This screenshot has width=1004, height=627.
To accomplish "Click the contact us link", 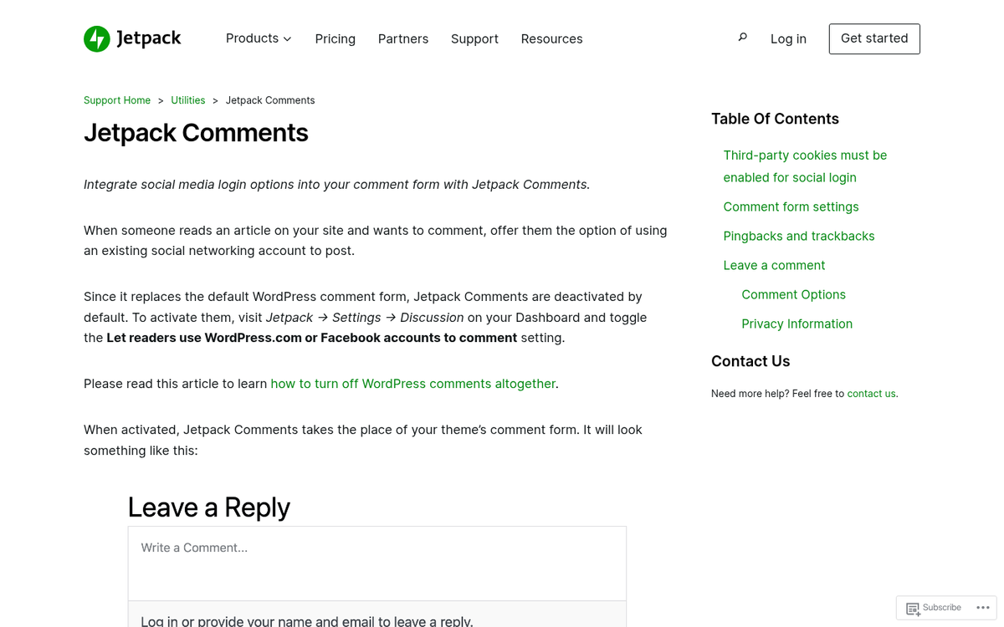I will pos(871,393).
